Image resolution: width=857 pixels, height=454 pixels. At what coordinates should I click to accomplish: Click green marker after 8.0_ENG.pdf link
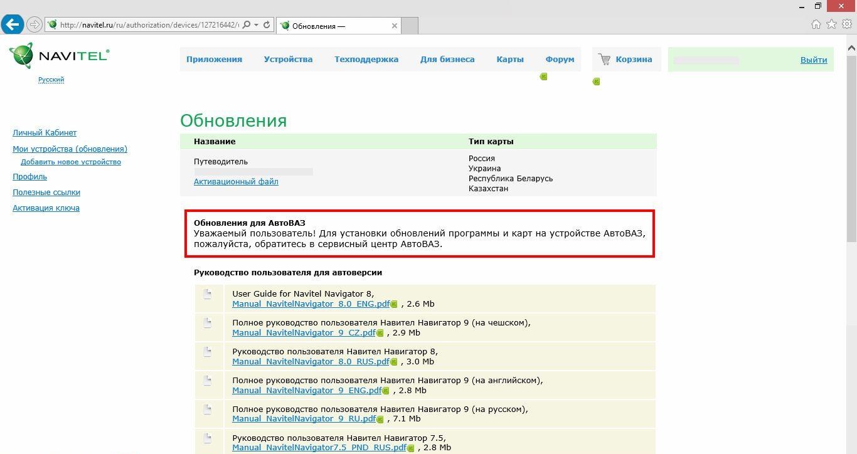tap(394, 305)
